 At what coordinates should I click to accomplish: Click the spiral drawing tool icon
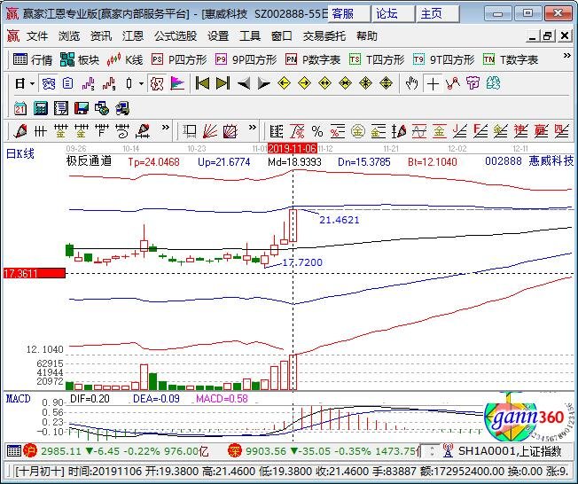pyautogui.click(x=122, y=131)
